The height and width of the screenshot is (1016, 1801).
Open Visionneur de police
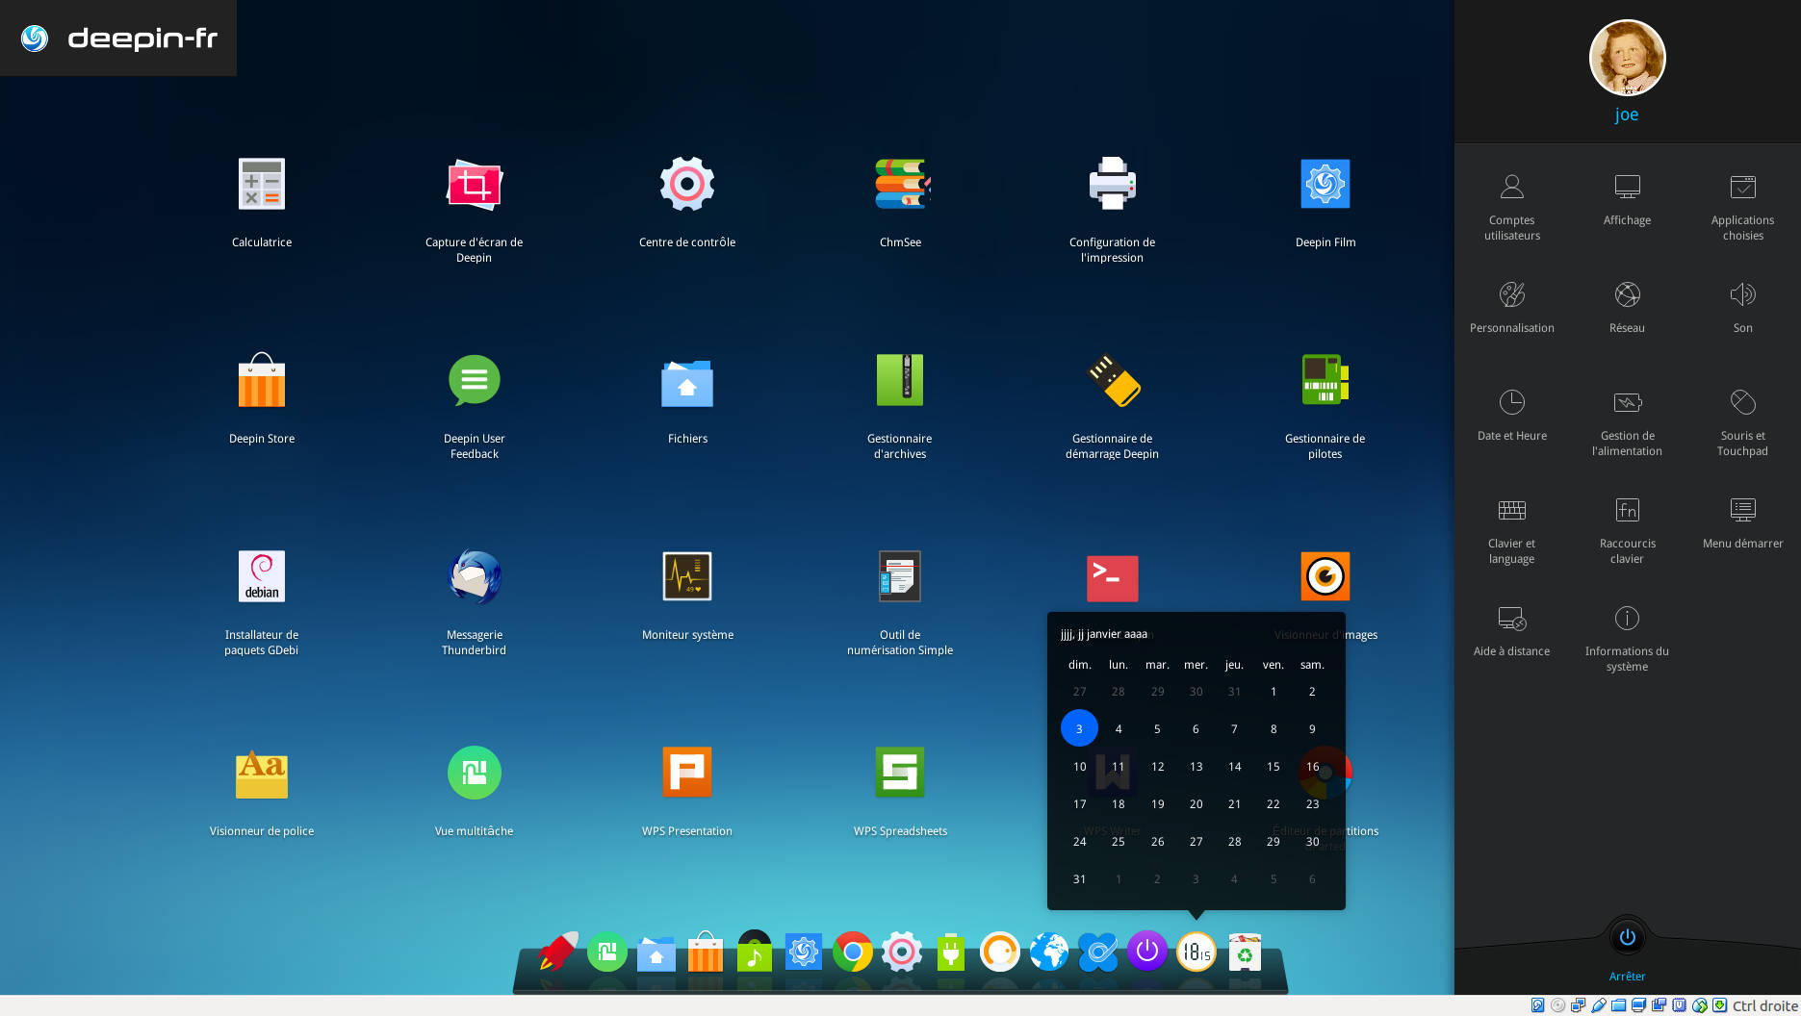tap(262, 774)
